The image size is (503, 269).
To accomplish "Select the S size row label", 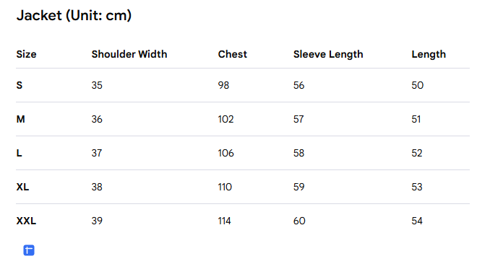I will [x=20, y=85].
